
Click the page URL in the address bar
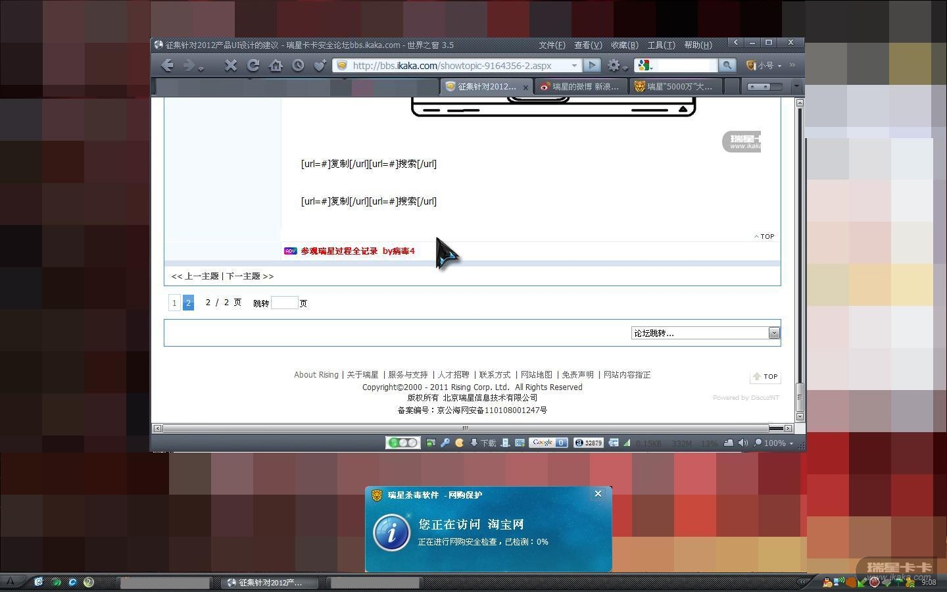click(452, 65)
